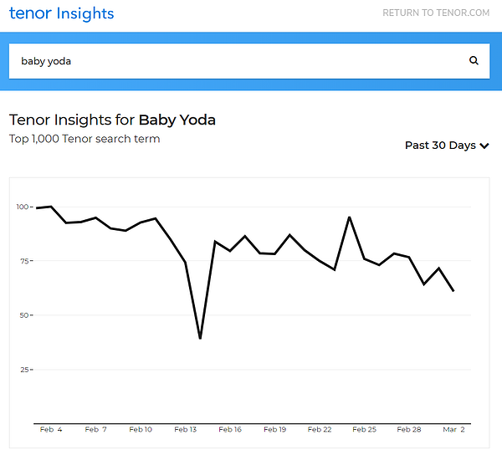Click the 50 value on the y-axis
This screenshot has width=502, height=450.
[x=23, y=315]
